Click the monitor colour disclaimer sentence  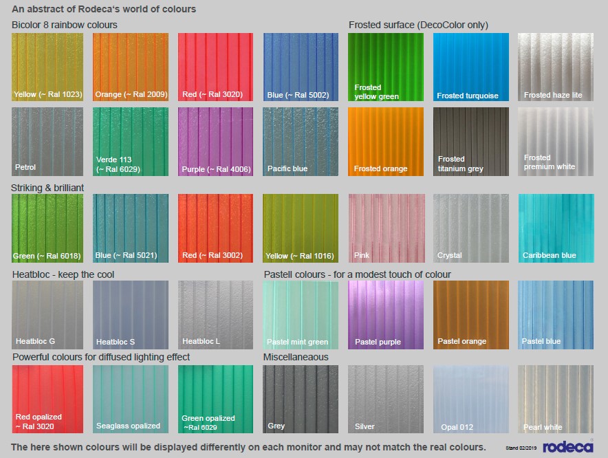pyautogui.click(x=248, y=447)
